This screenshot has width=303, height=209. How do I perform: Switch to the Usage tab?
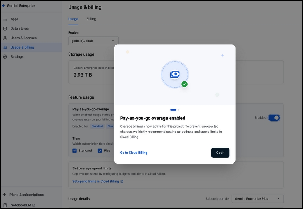73,19
